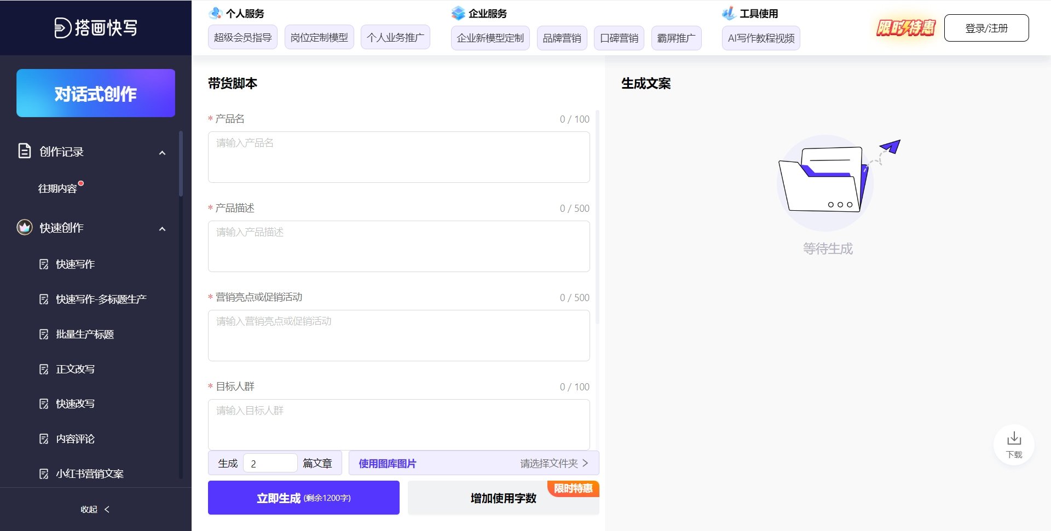This screenshot has width=1051, height=531.
Task: Open the 对话式创作 button
Action: point(96,93)
